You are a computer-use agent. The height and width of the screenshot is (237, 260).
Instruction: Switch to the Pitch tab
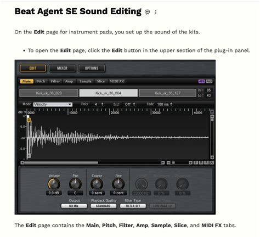pos(41,81)
